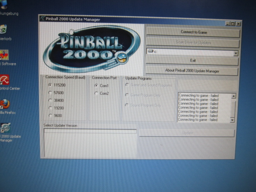Choose the Com1 connection port
The height and width of the screenshot is (192, 256).
96,86
